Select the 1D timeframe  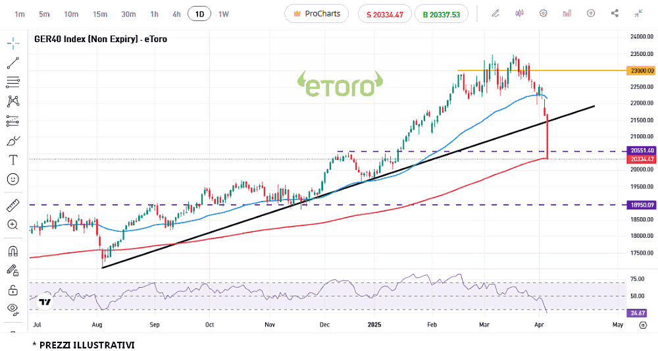(x=199, y=14)
